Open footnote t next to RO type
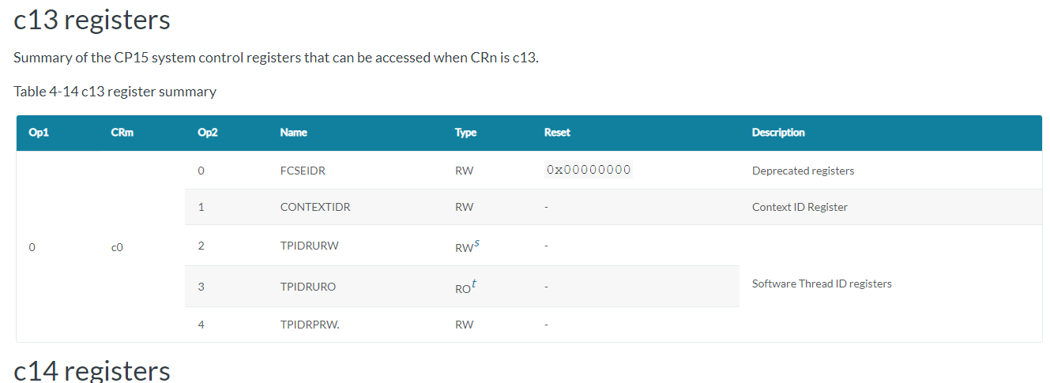 click(475, 284)
